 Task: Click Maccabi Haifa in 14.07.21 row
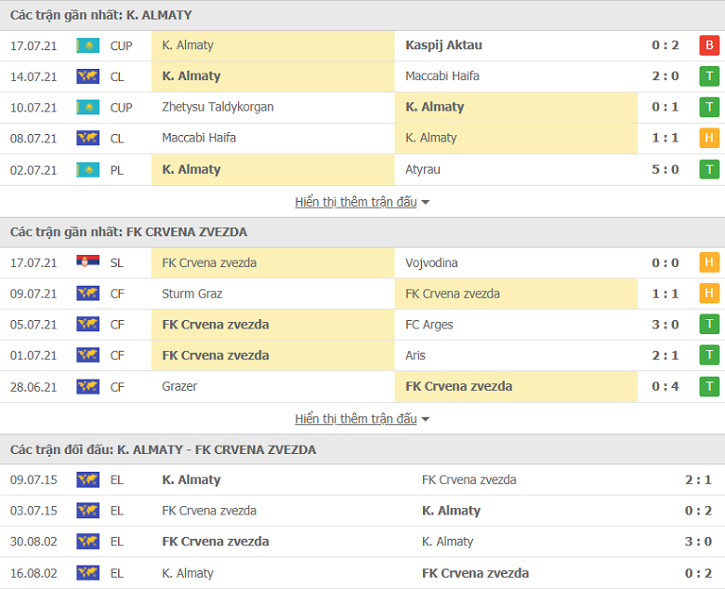coord(442,76)
